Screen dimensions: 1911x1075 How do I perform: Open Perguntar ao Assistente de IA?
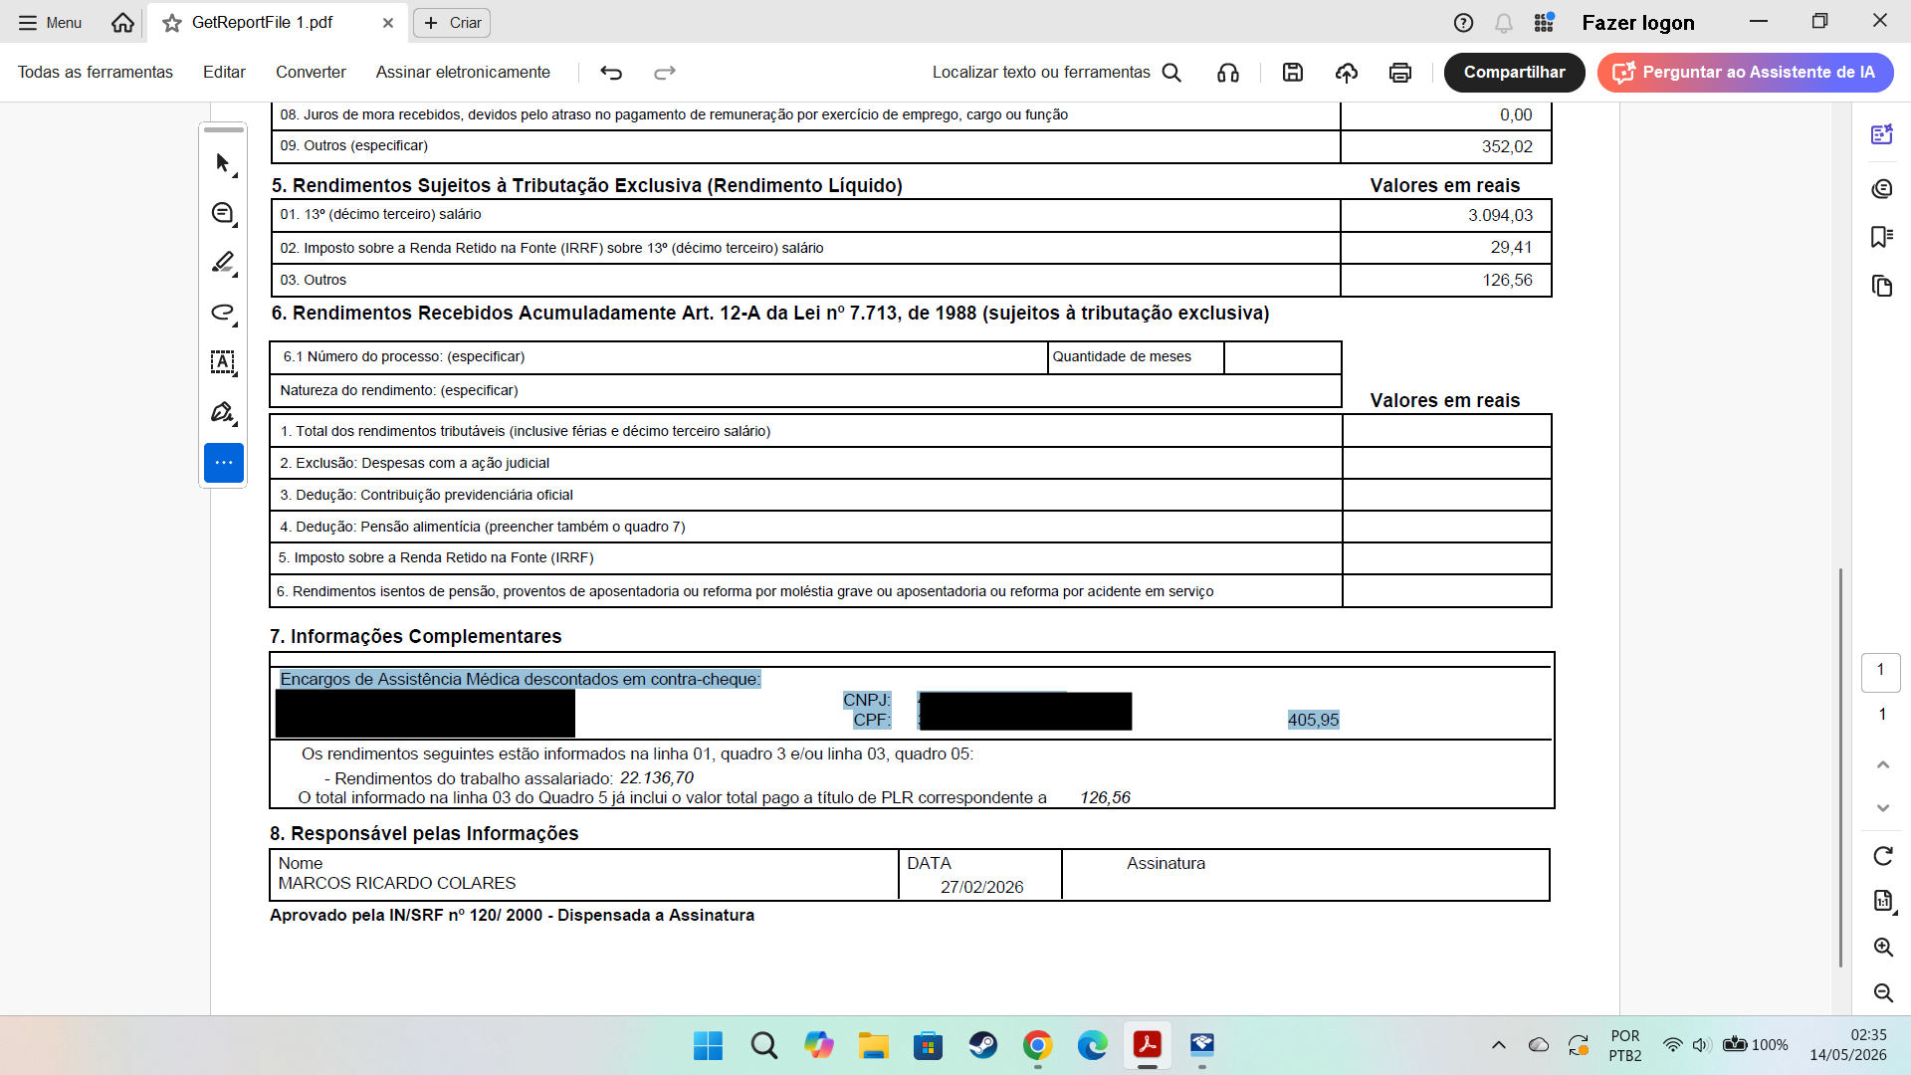(1745, 72)
